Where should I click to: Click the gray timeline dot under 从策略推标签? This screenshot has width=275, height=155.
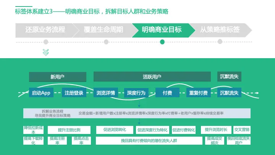pos(220,42)
